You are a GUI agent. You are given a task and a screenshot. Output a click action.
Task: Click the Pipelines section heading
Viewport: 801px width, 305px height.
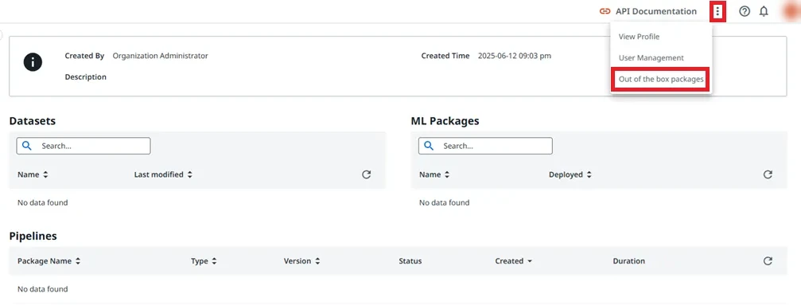(x=33, y=236)
